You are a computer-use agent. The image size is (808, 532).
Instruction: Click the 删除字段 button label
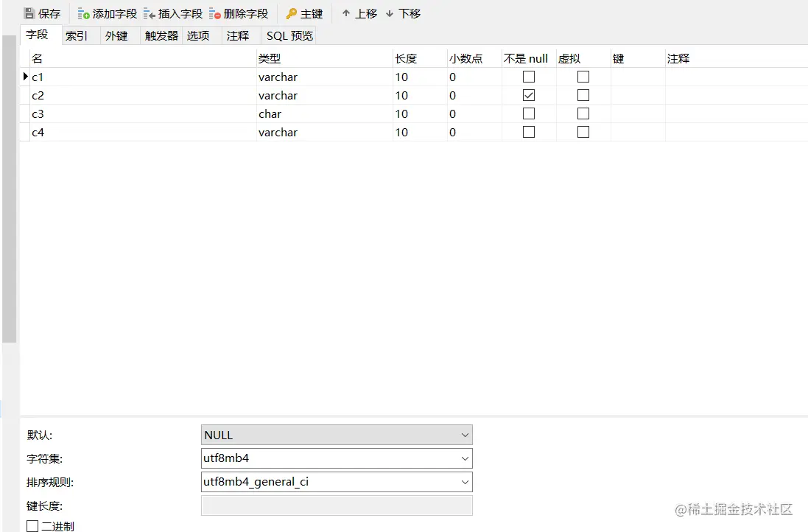coord(246,14)
